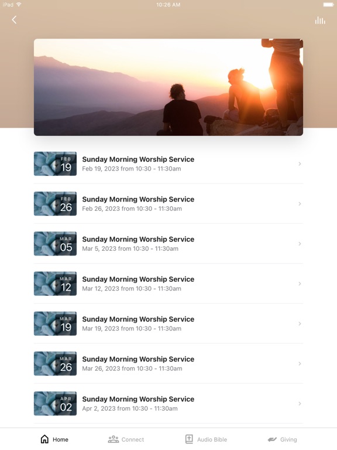337x450 pixels.
Task: Expand chevron for Apr 2 service
Action: pos(300,404)
